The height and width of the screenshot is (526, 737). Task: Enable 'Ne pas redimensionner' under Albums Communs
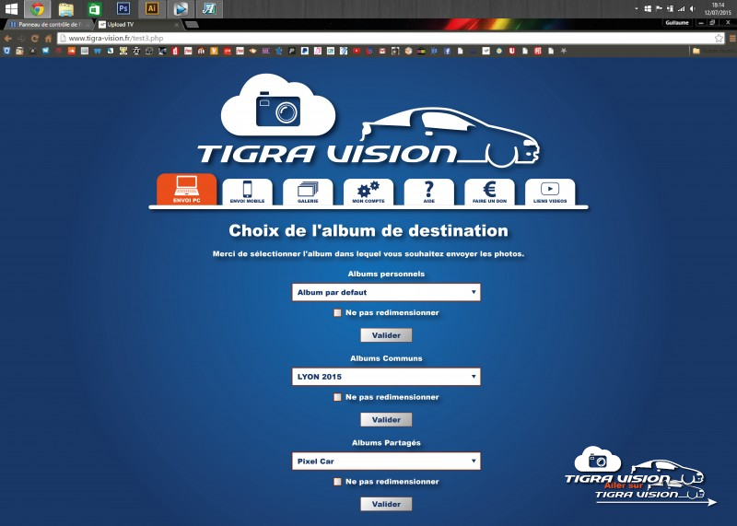point(338,397)
